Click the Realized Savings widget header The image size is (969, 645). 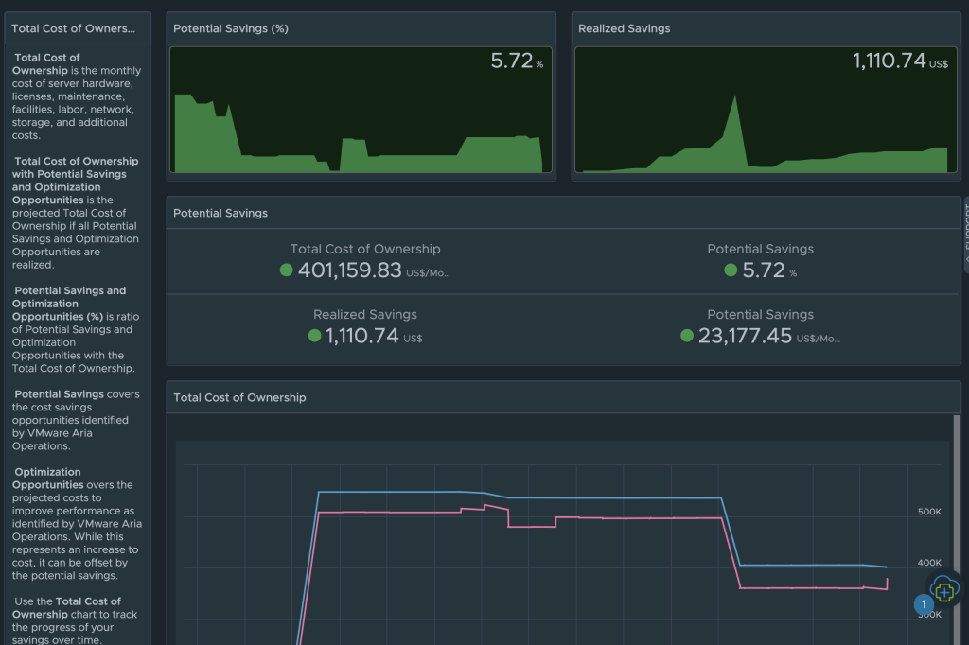pos(625,28)
